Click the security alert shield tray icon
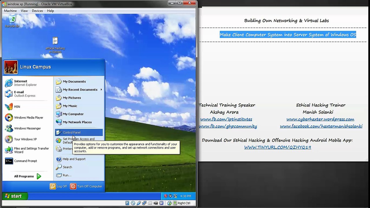370x208 pixels. [x=166, y=196]
